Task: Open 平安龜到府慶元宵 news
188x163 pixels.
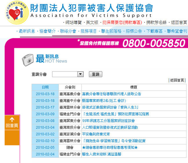Action: pyautogui.click(x=96, y=134)
